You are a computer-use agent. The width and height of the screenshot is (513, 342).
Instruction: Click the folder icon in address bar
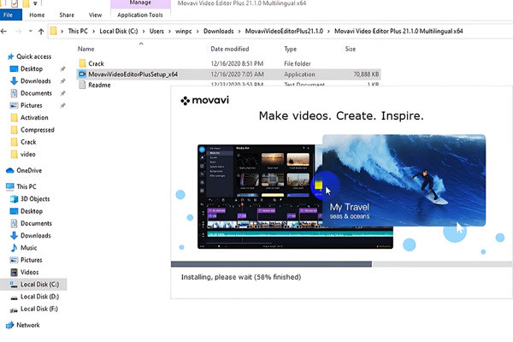click(53, 31)
